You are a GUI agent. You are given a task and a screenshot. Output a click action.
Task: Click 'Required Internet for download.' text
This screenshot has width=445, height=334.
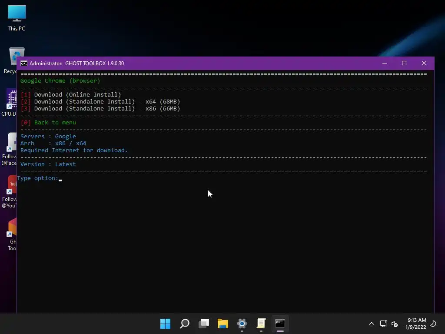tap(74, 150)
